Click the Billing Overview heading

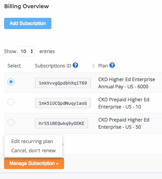pos(26,6)
